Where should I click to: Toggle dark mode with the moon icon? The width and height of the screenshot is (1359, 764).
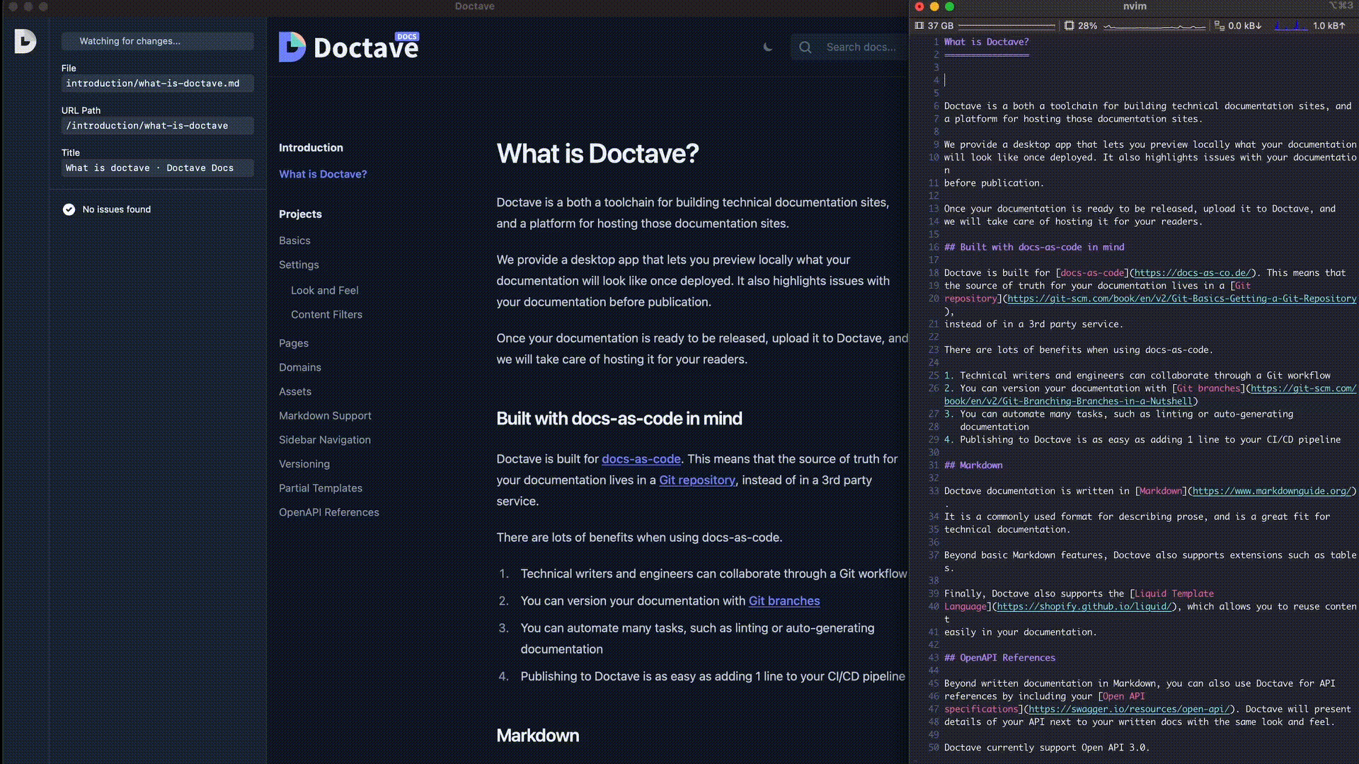tap(768, 47)
